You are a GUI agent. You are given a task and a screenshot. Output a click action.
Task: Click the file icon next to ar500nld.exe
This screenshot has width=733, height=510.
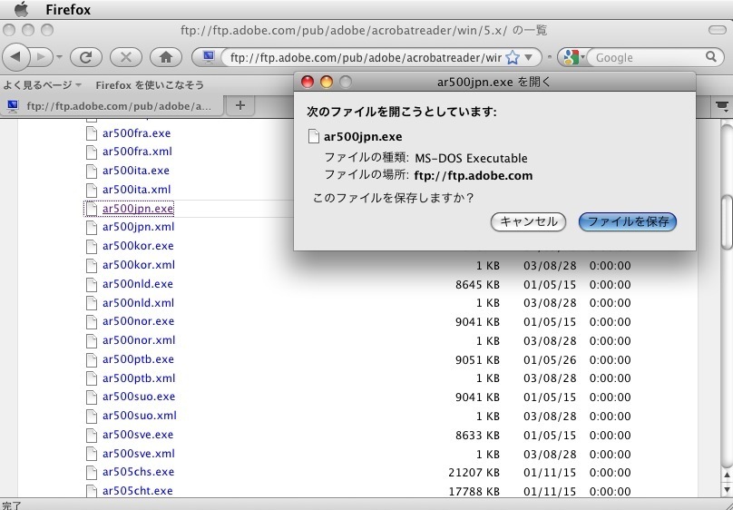click(x=92, y=284)
